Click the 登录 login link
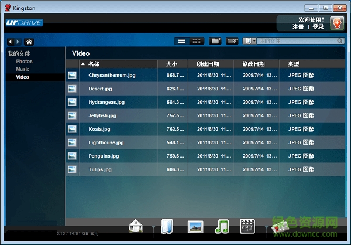 coord(318,26)
